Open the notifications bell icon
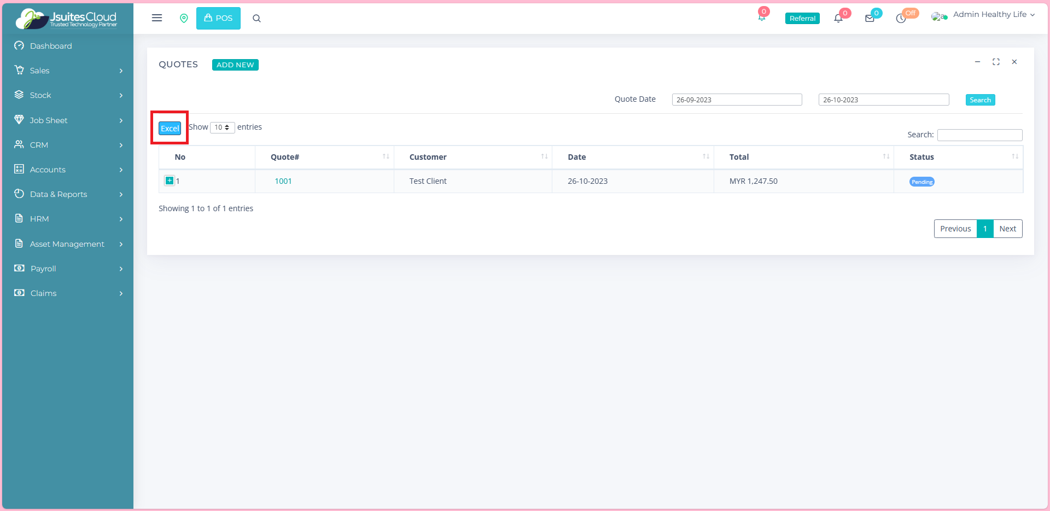This screenshot has width=1050, height=511. (838, 19)
